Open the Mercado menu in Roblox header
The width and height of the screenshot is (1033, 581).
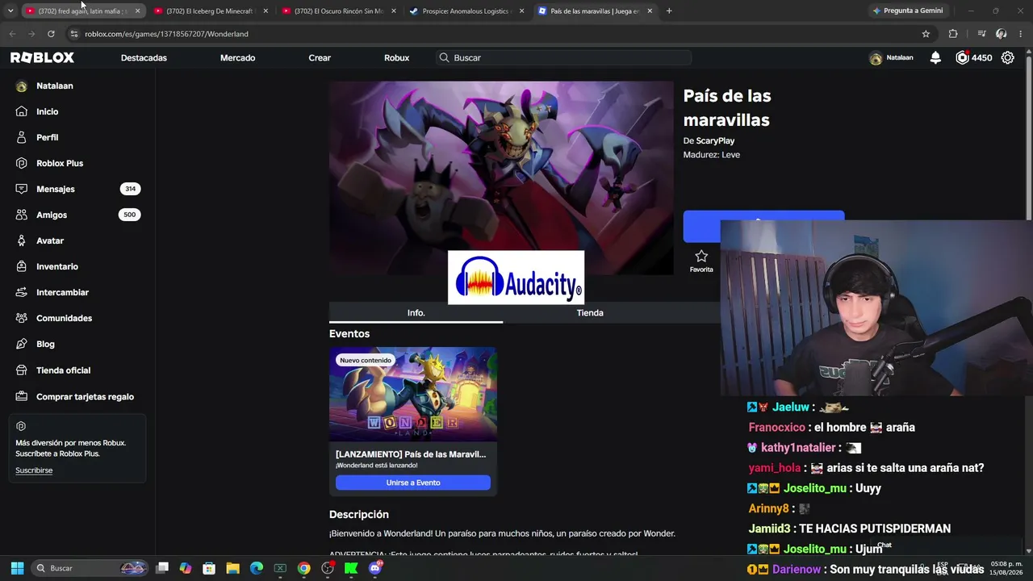[237, 58]
